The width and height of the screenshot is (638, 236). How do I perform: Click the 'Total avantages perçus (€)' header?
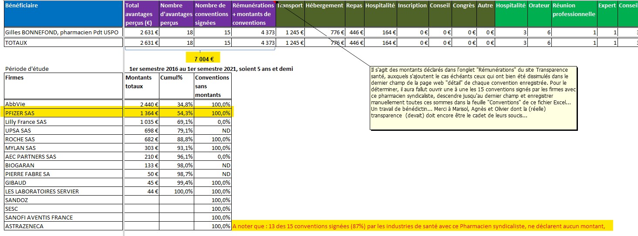(x=142, y=14)
